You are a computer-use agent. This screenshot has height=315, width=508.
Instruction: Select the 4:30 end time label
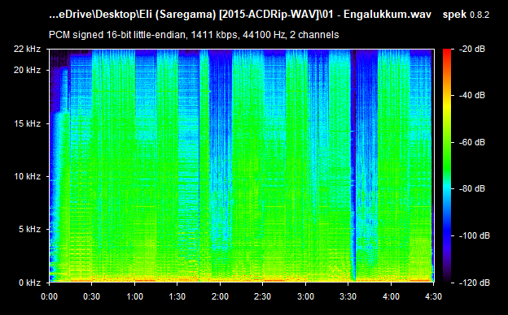tap(433, 296)
